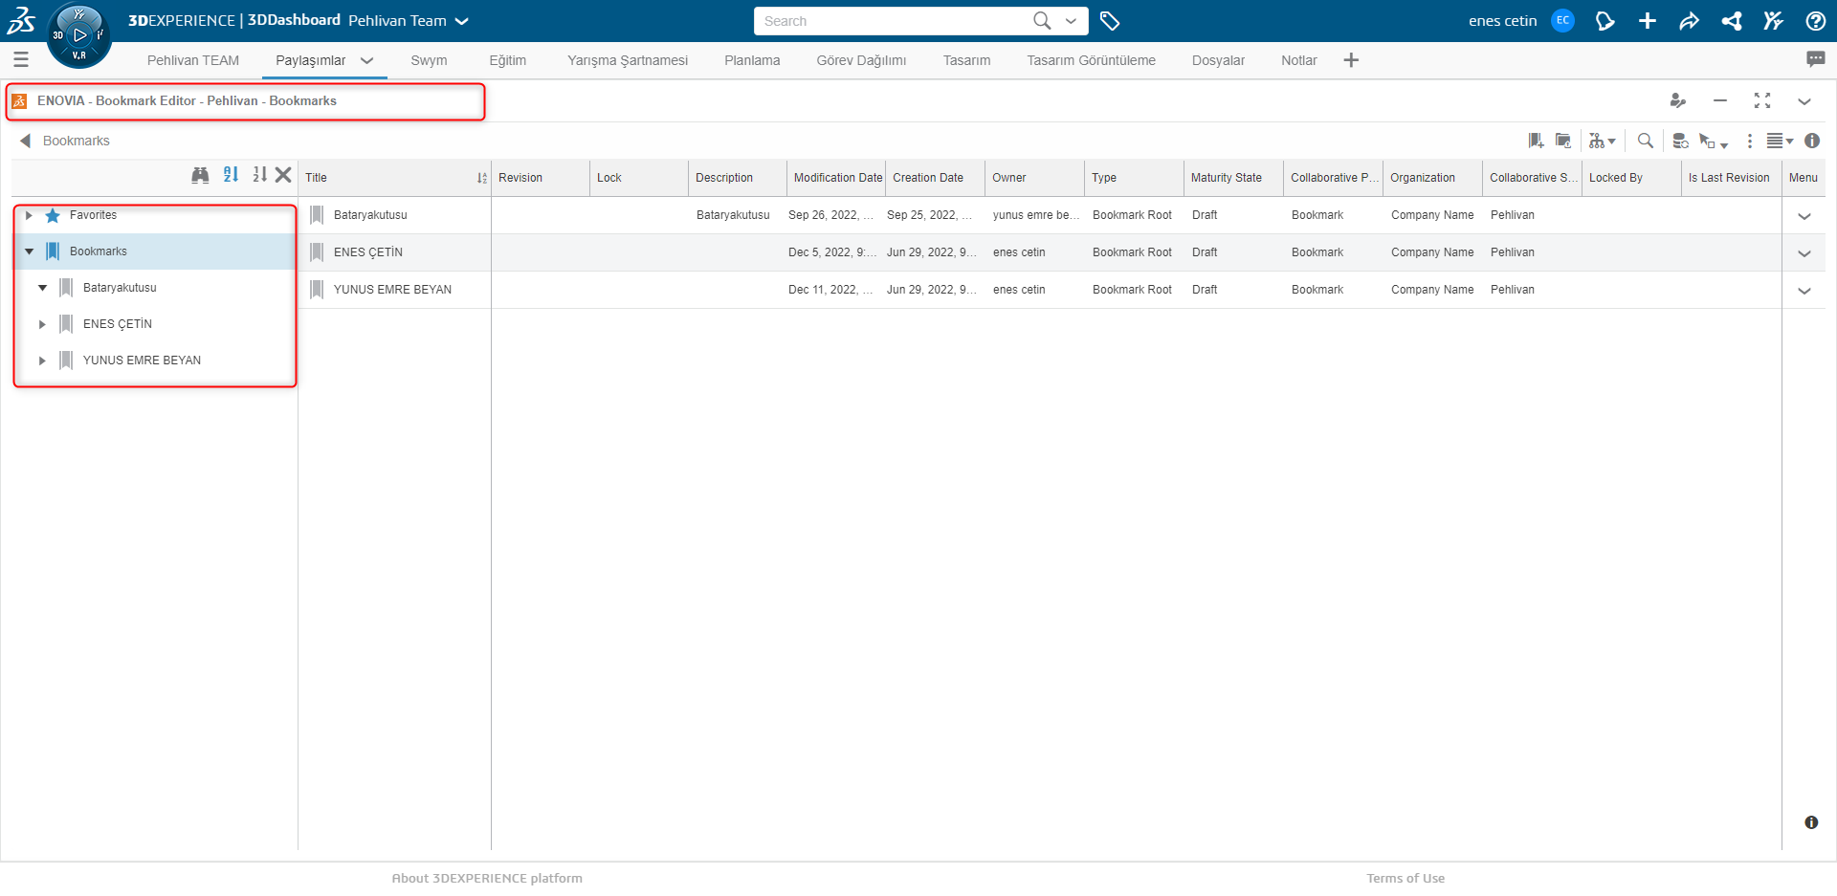Open notifications icon in top bar
This screenshot has height=896, width=1837.
point(1605,21)
